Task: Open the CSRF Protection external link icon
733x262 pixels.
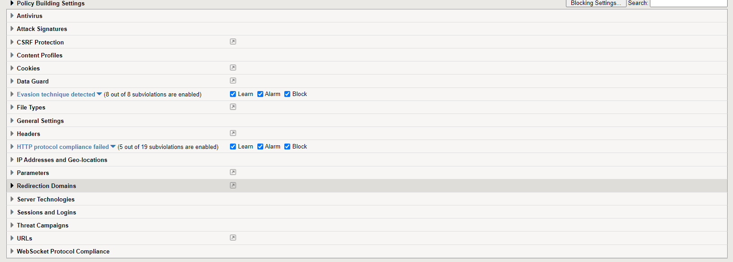Action: click(x=233, y=42)
